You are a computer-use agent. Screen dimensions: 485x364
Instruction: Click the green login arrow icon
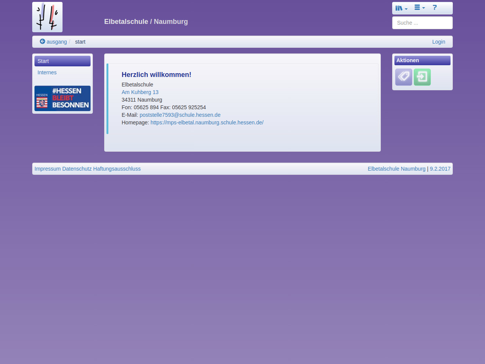pos(422,77)
